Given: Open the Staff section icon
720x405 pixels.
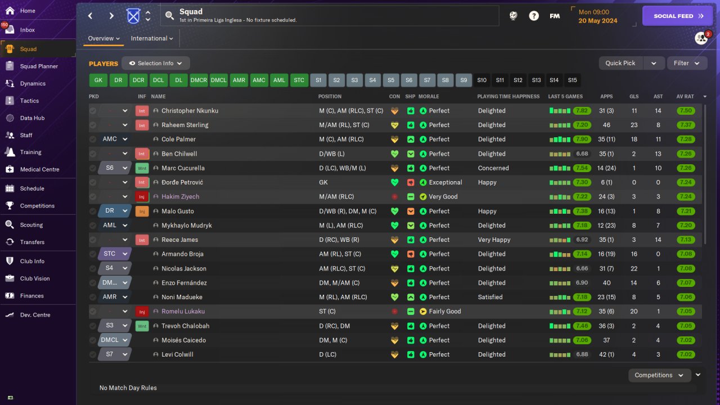Looking at the screenshot, I should (10, 135).
